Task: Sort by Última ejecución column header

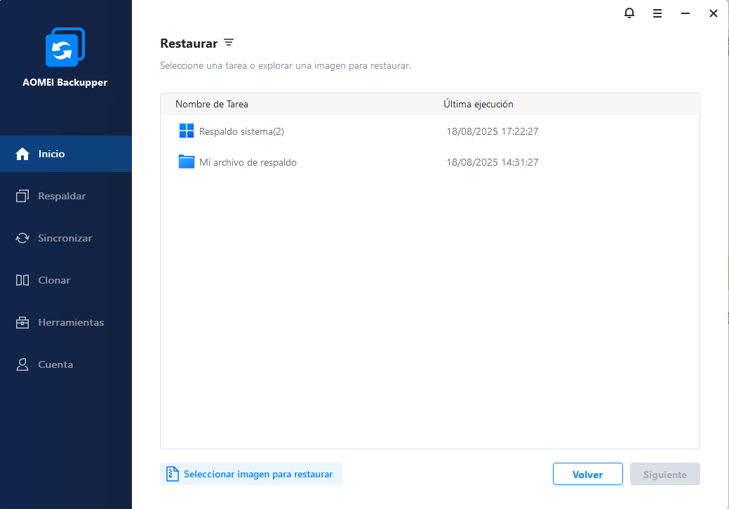Action: [x=479, y=104]
